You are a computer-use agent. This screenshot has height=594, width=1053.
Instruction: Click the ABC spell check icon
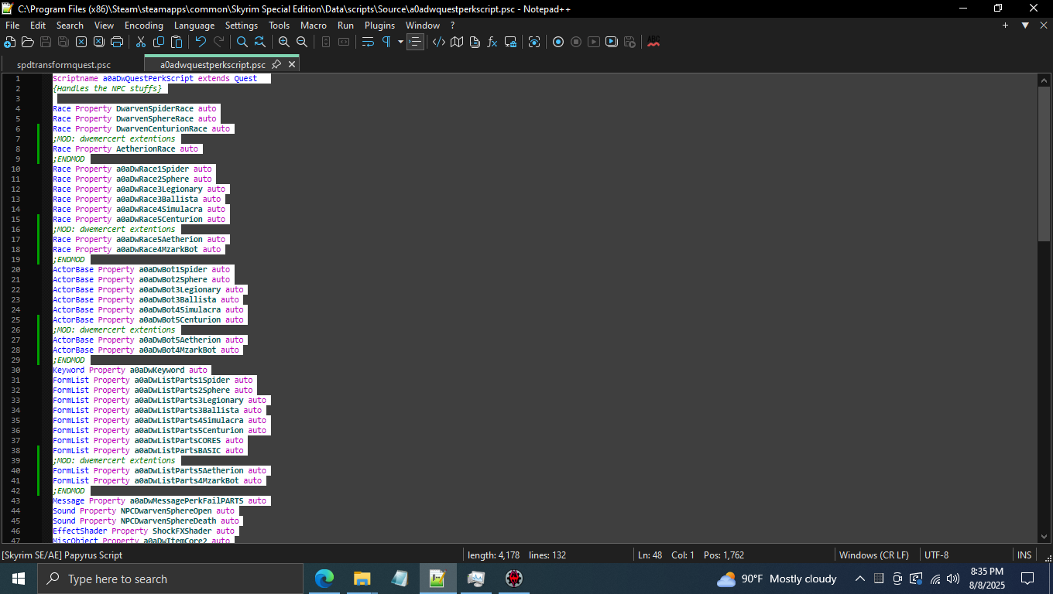click(653, 42)
